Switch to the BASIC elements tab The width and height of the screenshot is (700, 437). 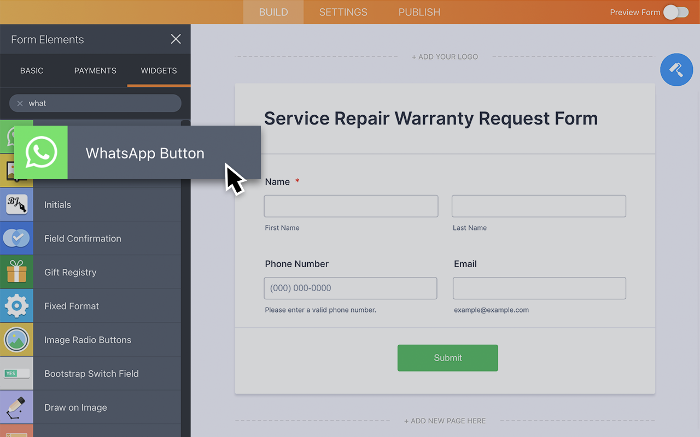click(32, 70)
